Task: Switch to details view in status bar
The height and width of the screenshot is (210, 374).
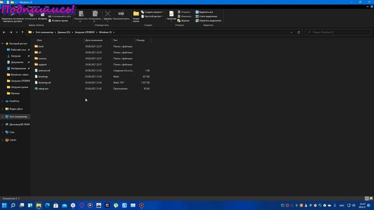Action: 367,198
